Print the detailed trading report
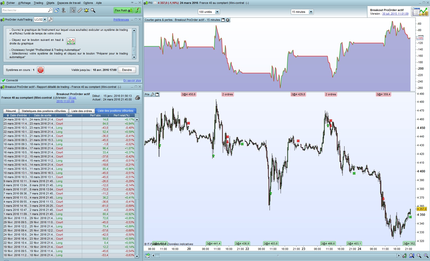Screen dimensions: 430x261 click(138, 98)
